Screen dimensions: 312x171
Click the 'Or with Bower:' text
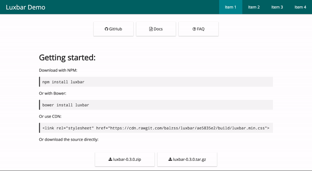click(x=53, y=93)
